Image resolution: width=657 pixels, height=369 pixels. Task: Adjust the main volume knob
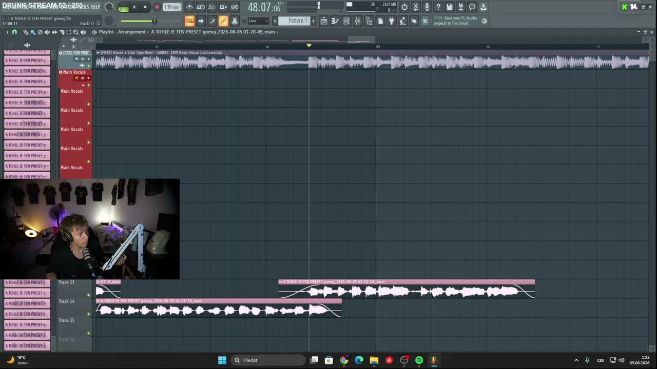coord(109,7)
